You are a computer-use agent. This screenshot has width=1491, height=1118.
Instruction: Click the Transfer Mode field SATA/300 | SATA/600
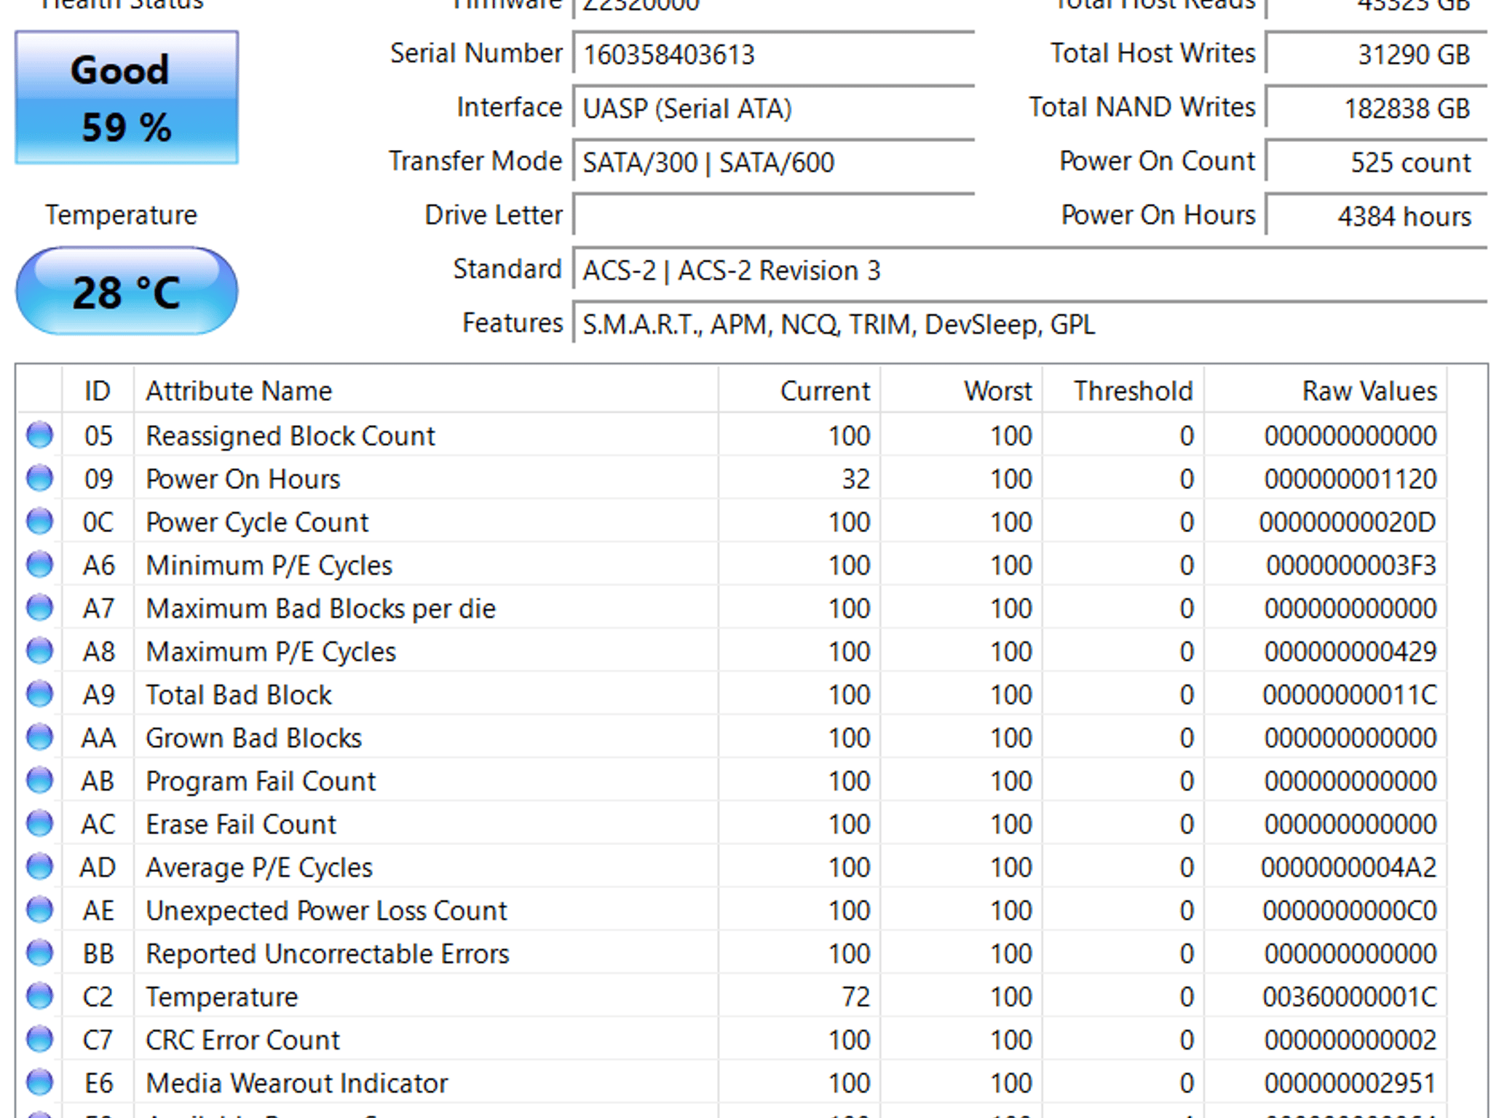pos(773,162)
